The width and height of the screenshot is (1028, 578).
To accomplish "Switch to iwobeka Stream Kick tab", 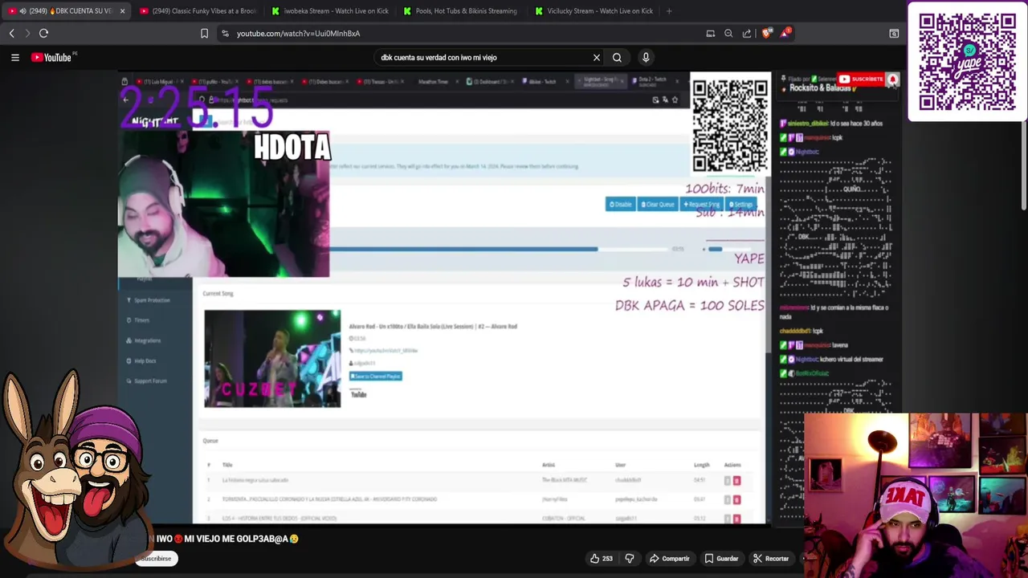I will 329,11.
